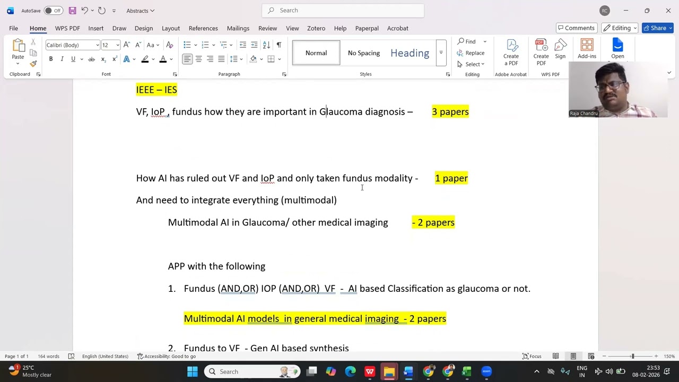
Task: Open the Zotero tab
Action: pyautogui.click(x=316, y=28)
